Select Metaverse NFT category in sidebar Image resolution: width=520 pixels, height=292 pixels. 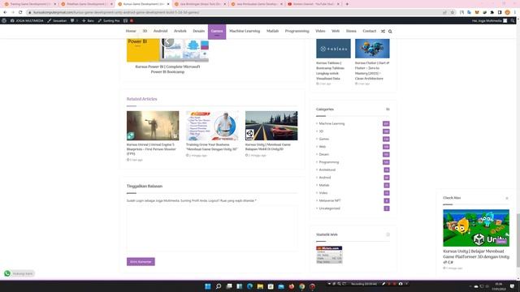(330, 200)
